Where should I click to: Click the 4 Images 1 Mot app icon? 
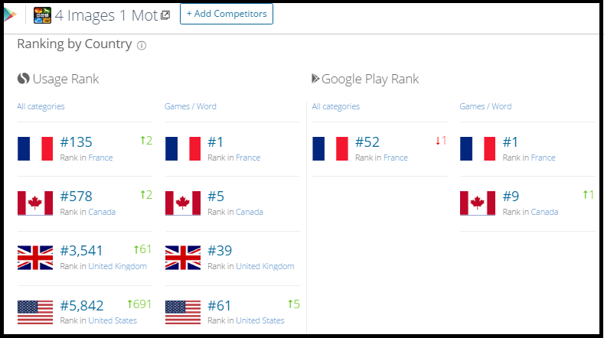pos(42,15)
